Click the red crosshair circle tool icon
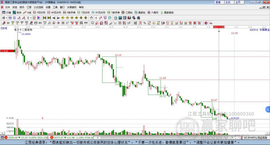 54,23
